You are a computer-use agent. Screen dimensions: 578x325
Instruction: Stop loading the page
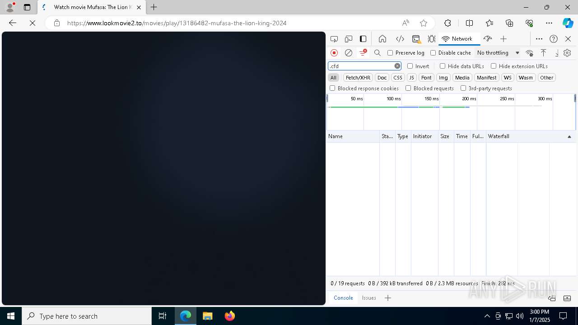tap(33, 23)
